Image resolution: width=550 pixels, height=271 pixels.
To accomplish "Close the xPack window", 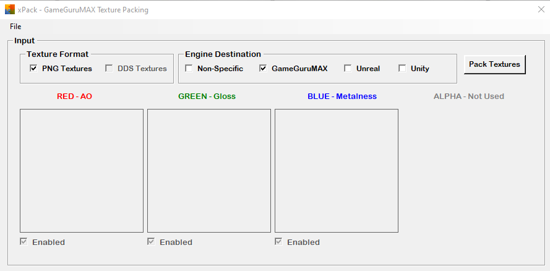I will (541, 9).
